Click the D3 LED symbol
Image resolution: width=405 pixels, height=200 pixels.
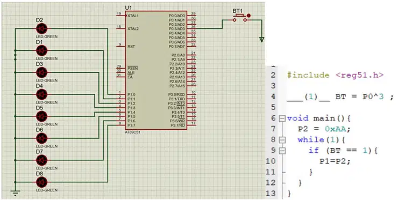41,72
